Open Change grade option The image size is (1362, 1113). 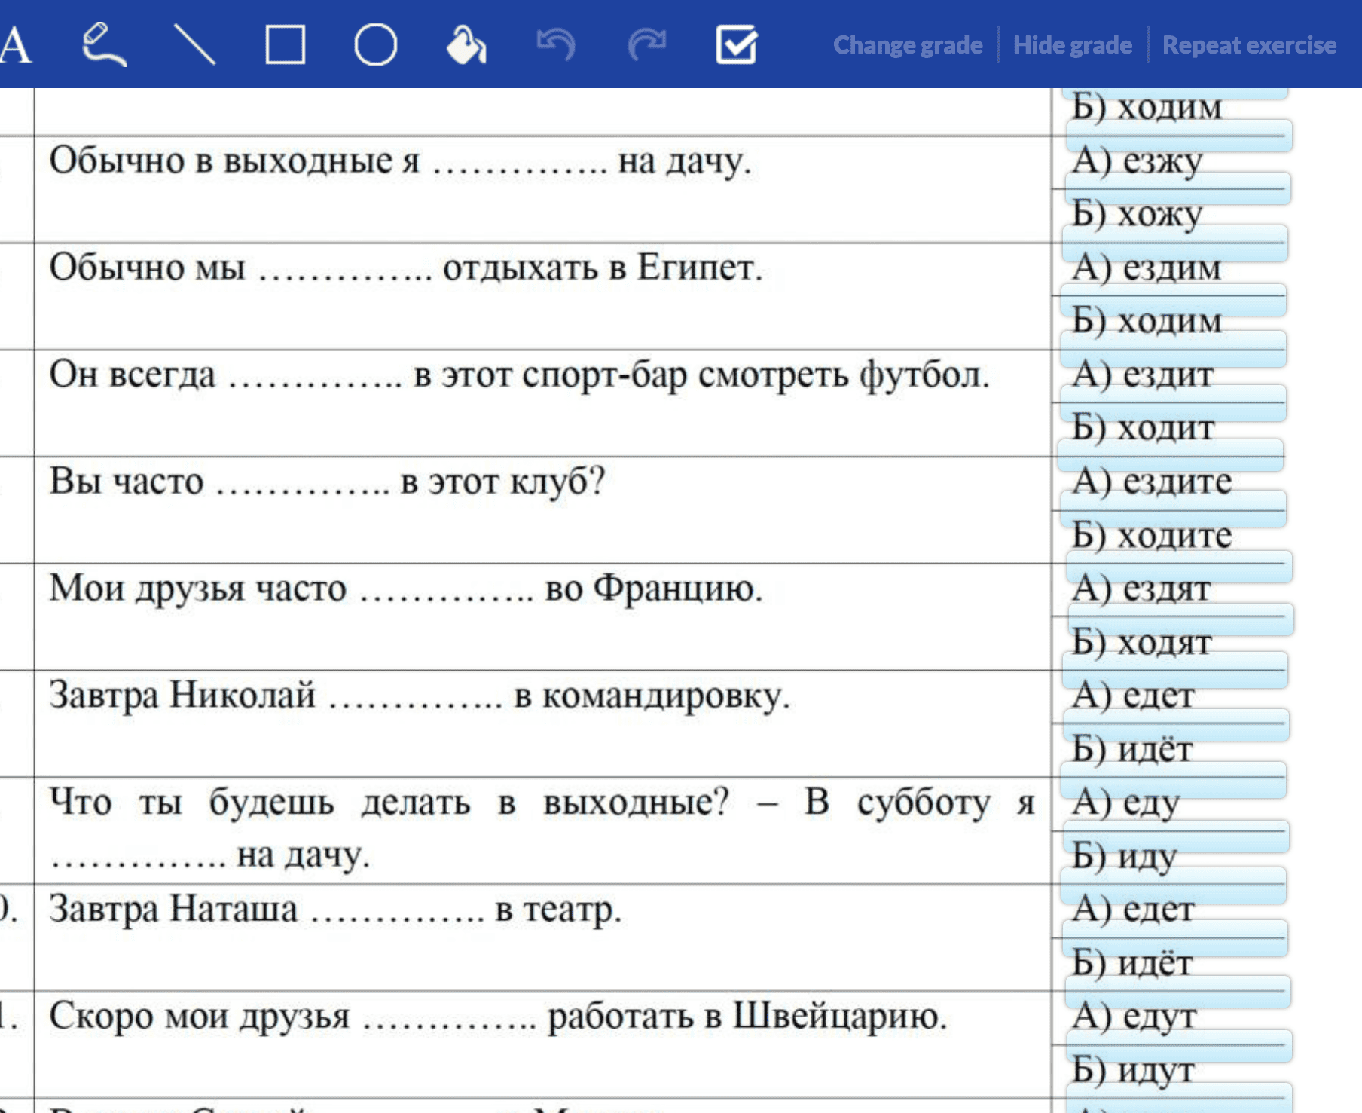pos(907,45)
